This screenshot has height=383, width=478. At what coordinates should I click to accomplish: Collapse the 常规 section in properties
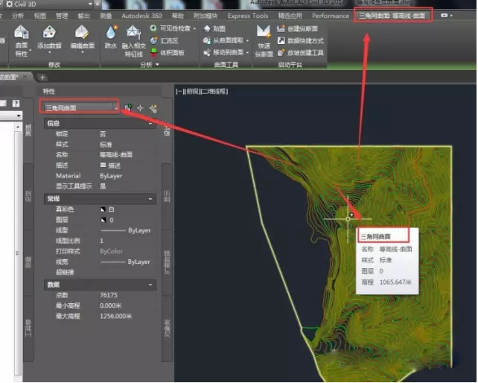tap(151, 200)
